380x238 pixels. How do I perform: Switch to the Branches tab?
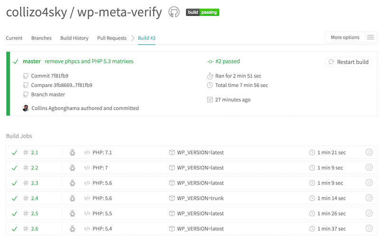point(41,38)
